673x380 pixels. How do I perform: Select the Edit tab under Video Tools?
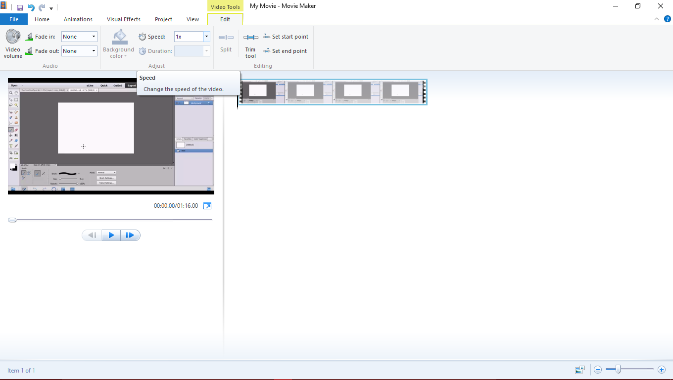pos(225,19)
